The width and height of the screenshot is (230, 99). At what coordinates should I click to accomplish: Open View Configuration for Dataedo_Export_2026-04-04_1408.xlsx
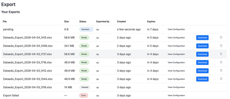176,46
